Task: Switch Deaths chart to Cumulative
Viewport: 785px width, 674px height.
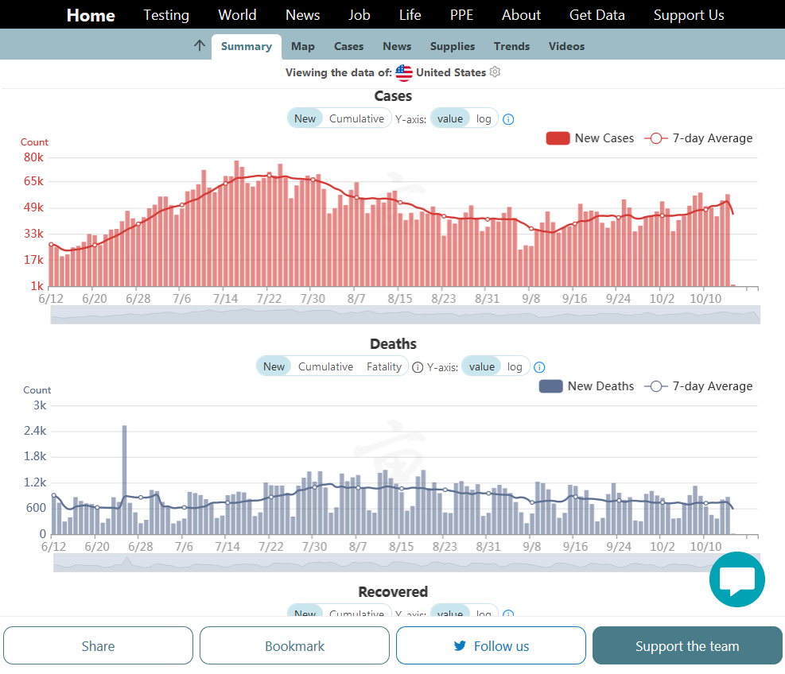Action: pyautogui.click(x=325, y=366)
